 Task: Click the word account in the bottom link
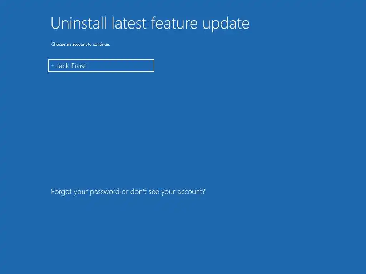pos(191,192)
